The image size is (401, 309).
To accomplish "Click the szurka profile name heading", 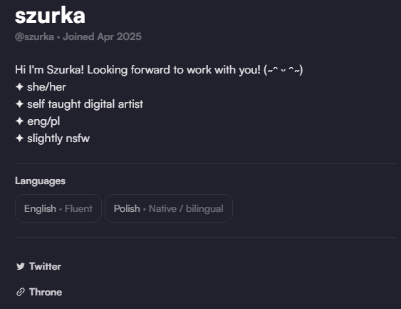I will click(x=50, y=16).
